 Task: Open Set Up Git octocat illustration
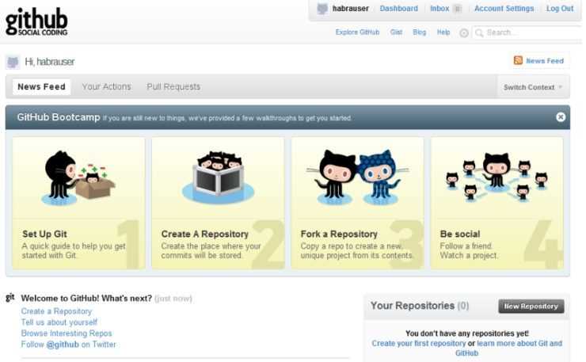78,178
